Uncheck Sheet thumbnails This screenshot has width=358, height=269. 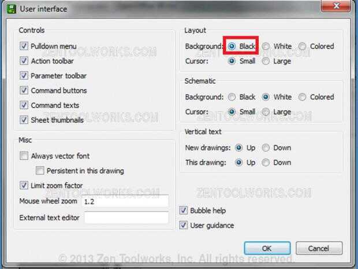point(24,120)
